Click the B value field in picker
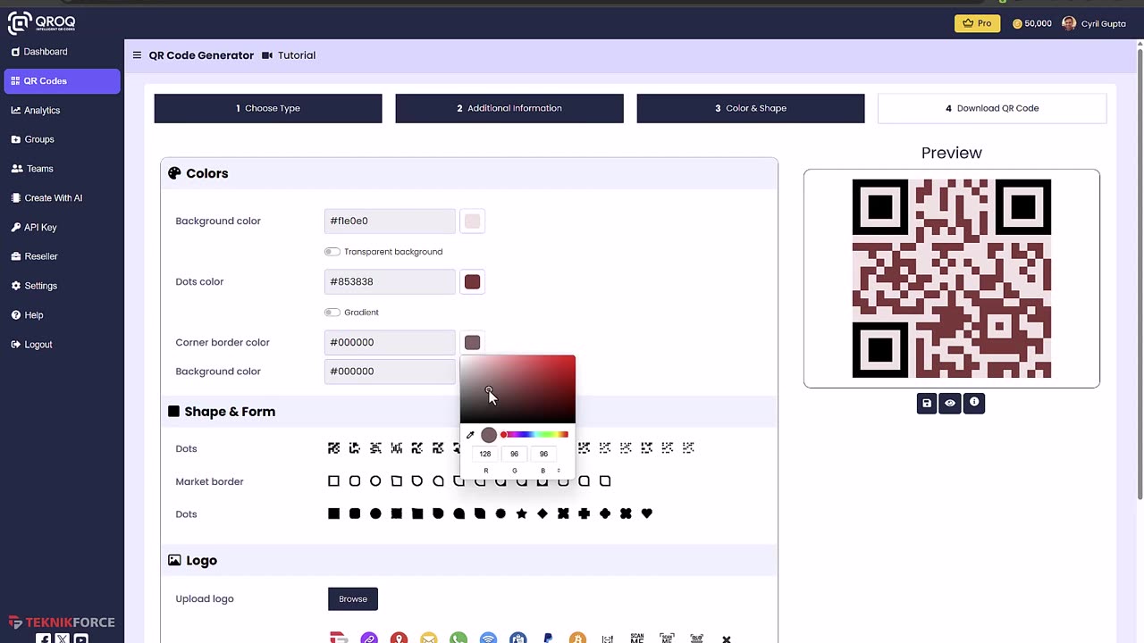 (x=543, y=454)
